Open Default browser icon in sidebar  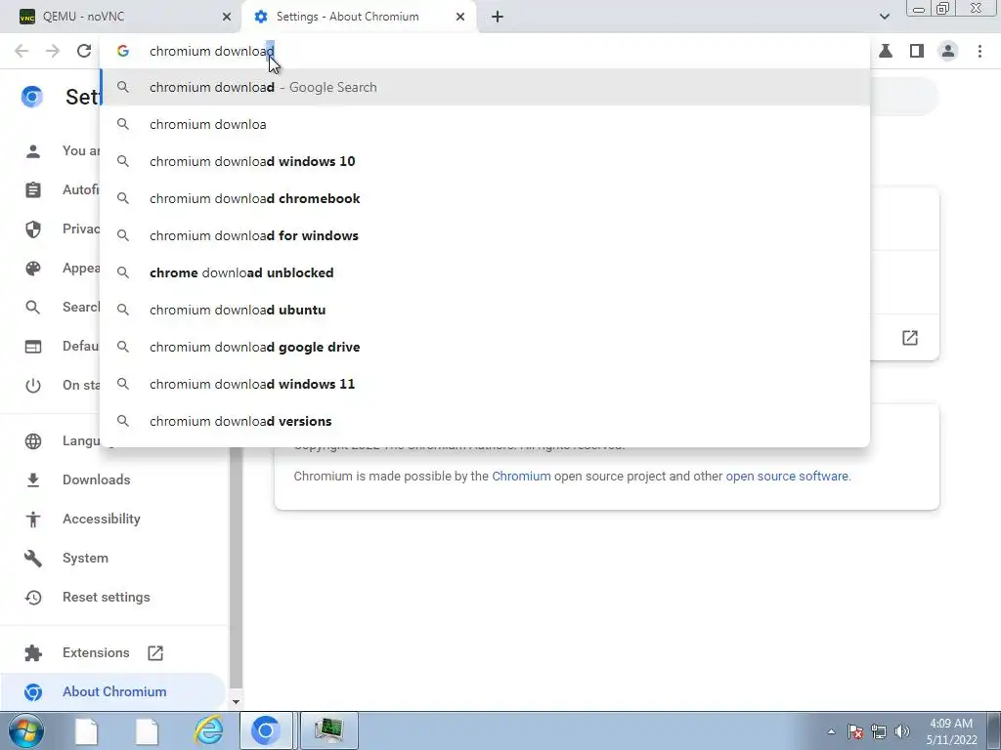pos(33,347)
